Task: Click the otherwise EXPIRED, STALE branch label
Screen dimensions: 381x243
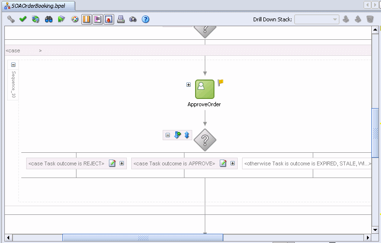Action: point(307,163)
